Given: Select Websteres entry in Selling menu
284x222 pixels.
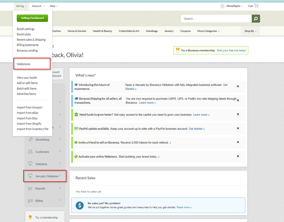Looking at the screenshot, I should click(24, 64).
